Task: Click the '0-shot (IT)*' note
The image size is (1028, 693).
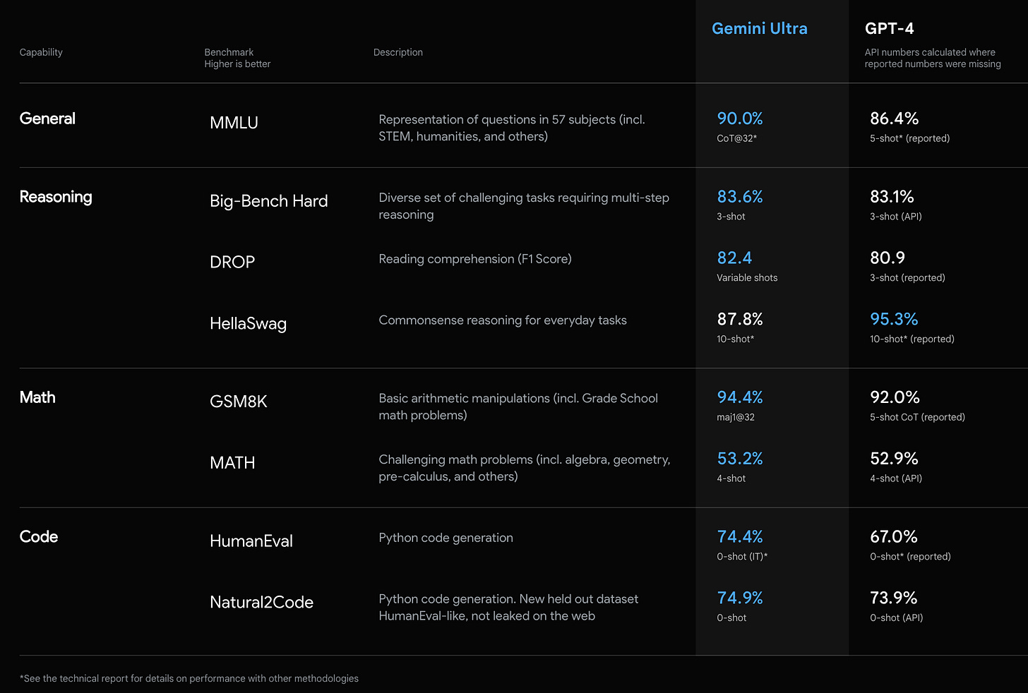Action: [742, 557]
